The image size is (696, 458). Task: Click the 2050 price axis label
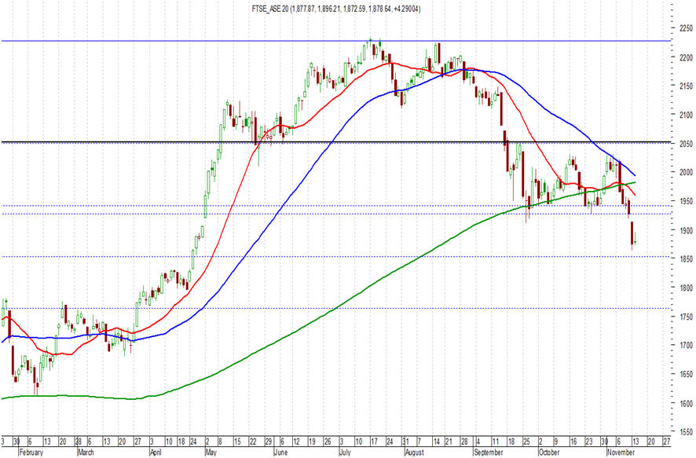[686, 145]
